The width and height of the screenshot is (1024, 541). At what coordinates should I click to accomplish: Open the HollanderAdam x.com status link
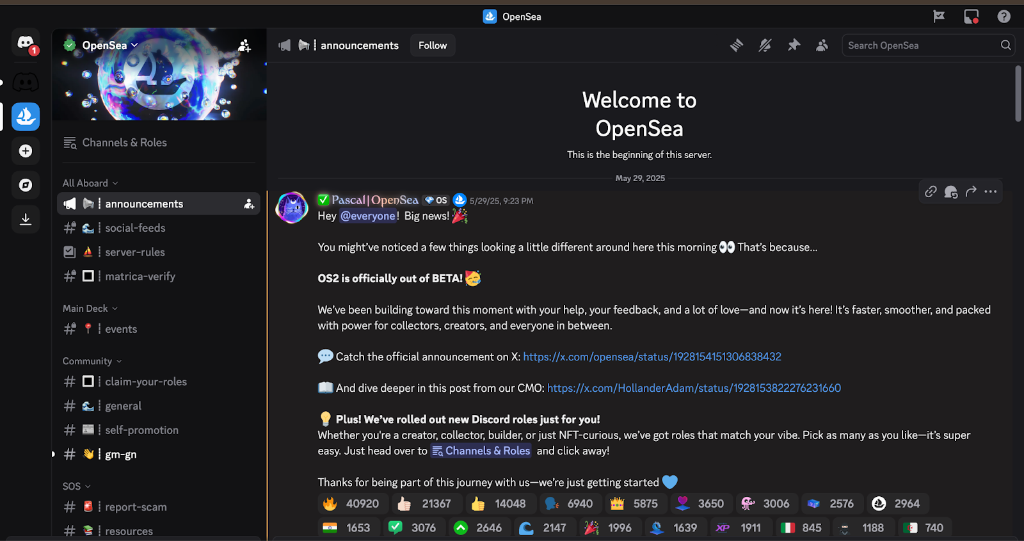(x=694, y=388)
